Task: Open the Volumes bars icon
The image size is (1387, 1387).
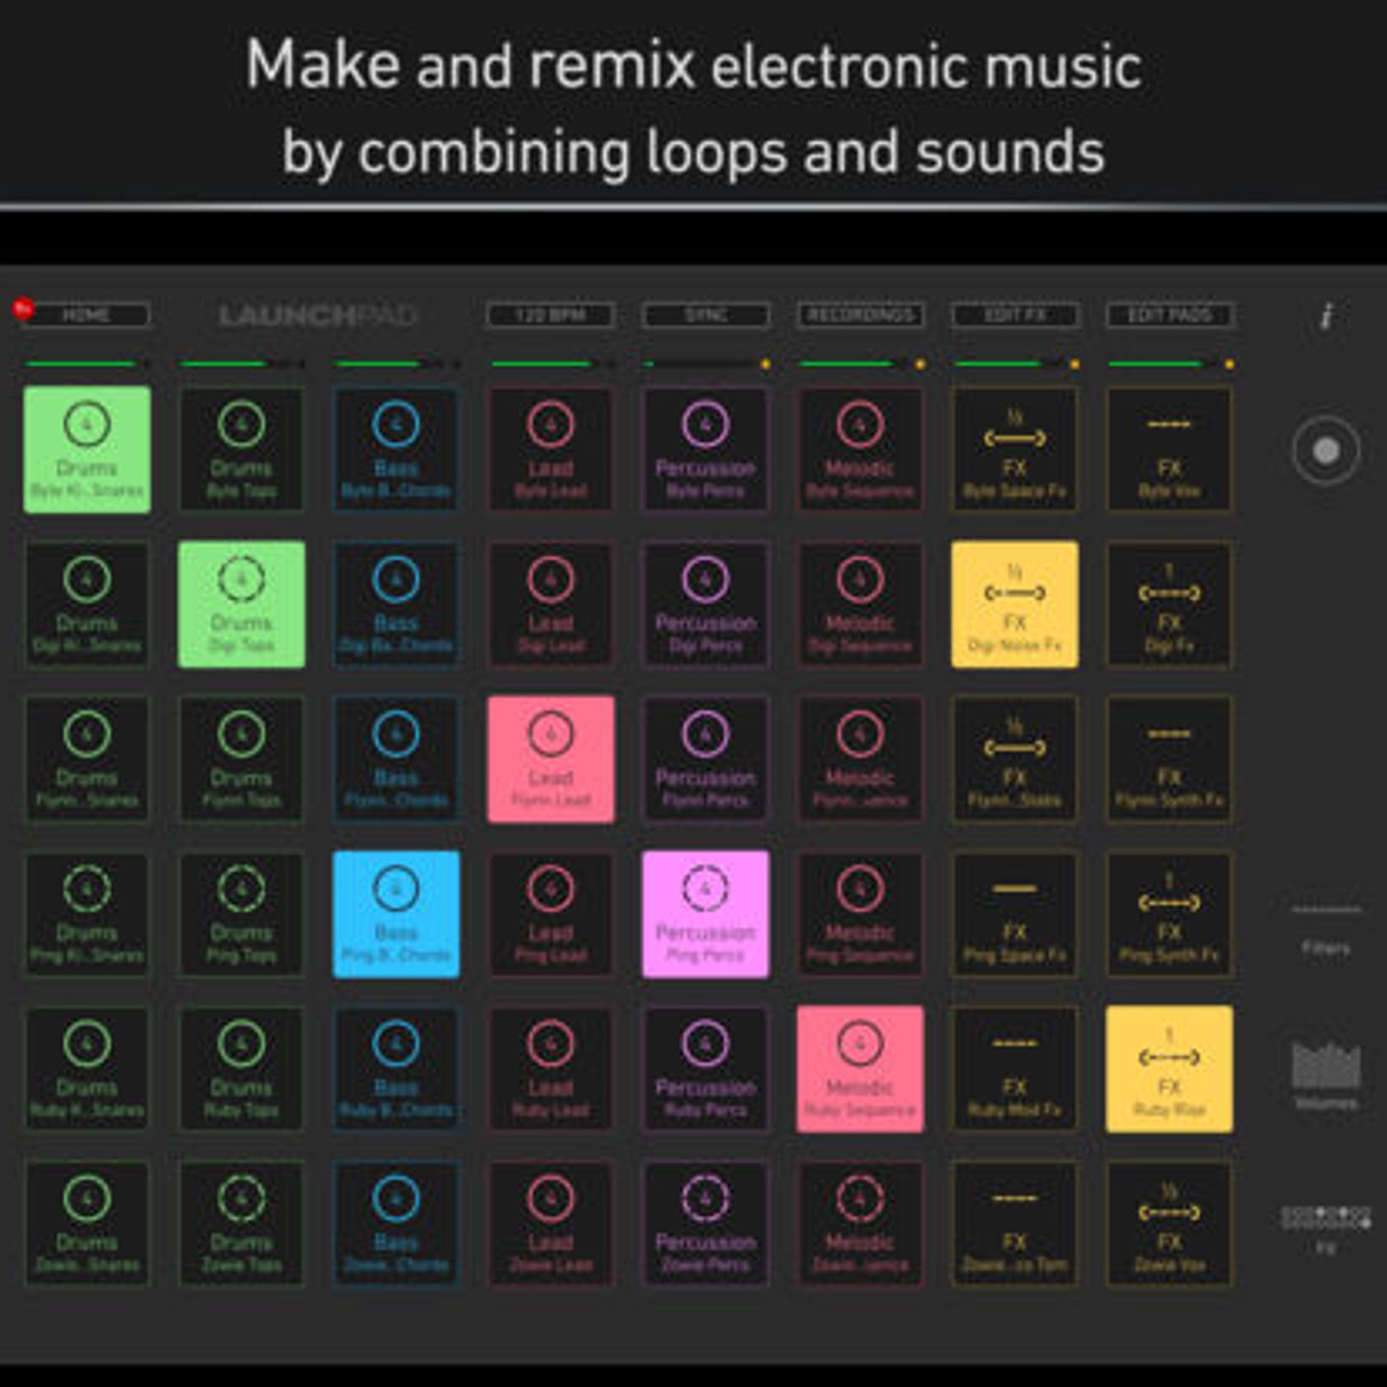Action: tap(1325, 1075)
